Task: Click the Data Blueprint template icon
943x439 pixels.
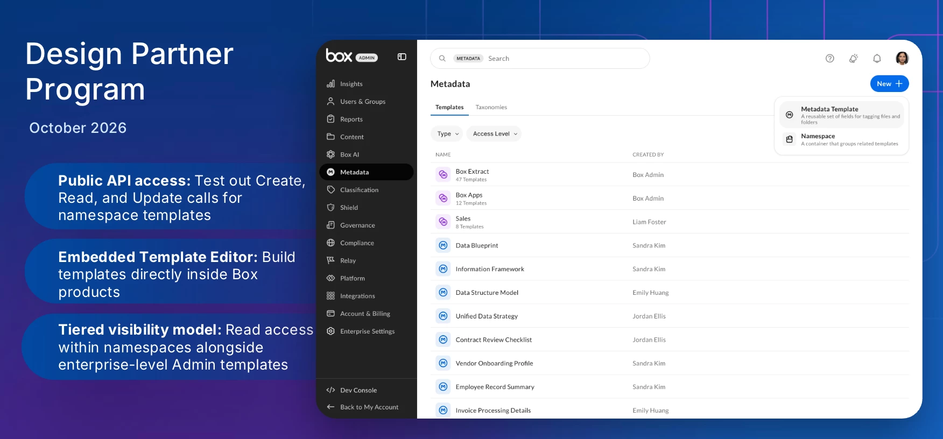Action: click(443, 245)
